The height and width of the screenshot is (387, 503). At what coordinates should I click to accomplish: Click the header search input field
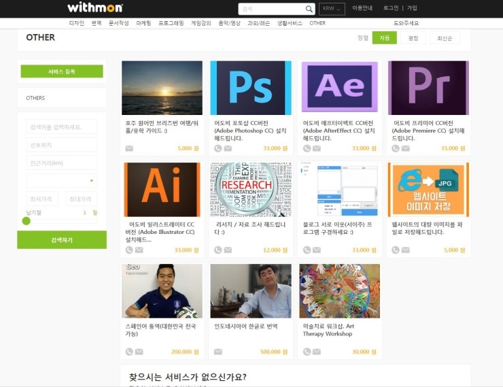point(271,9)
